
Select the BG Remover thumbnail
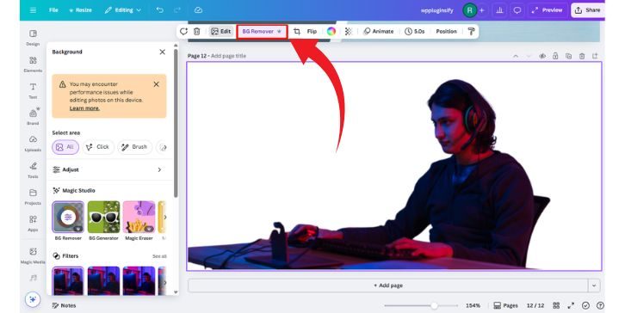pyautogui.click(x=68, y=217)
